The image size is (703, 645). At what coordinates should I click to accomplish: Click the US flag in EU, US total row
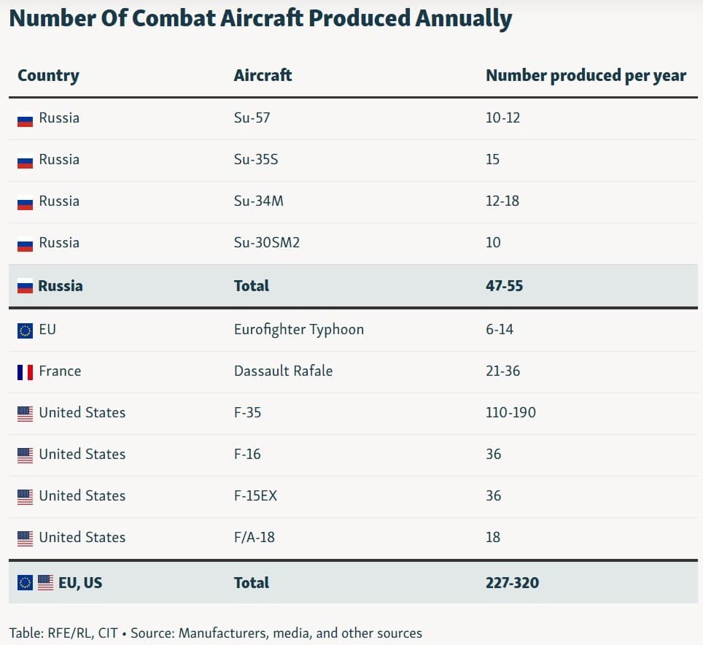(x=45, y=583)
